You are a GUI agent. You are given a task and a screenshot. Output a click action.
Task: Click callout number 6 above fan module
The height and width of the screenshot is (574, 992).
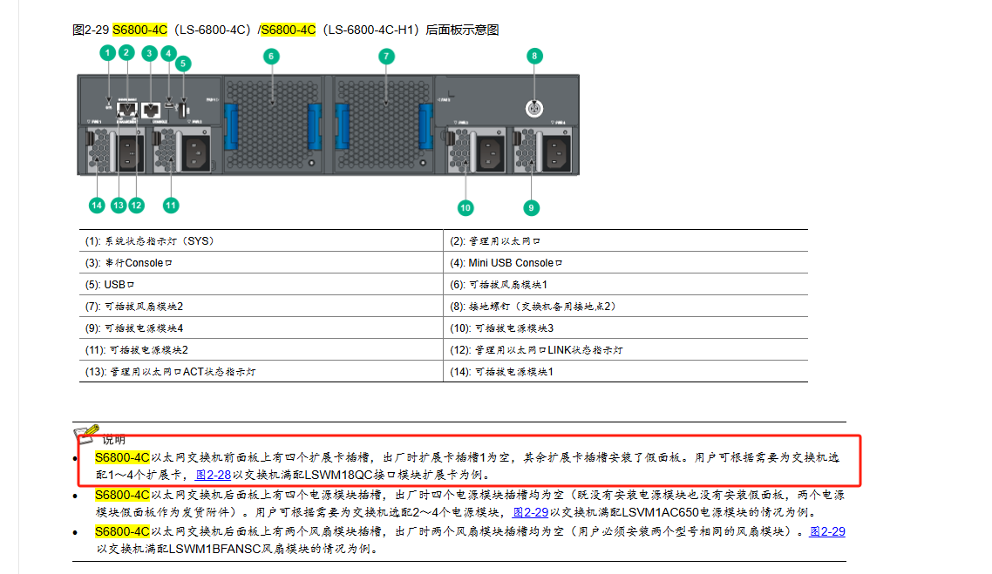271,56
